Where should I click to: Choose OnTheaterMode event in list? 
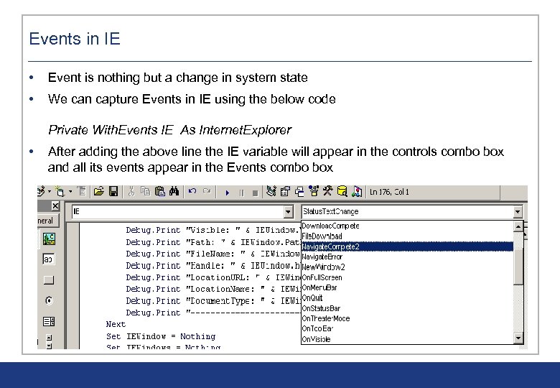click(x=407, y=318)
